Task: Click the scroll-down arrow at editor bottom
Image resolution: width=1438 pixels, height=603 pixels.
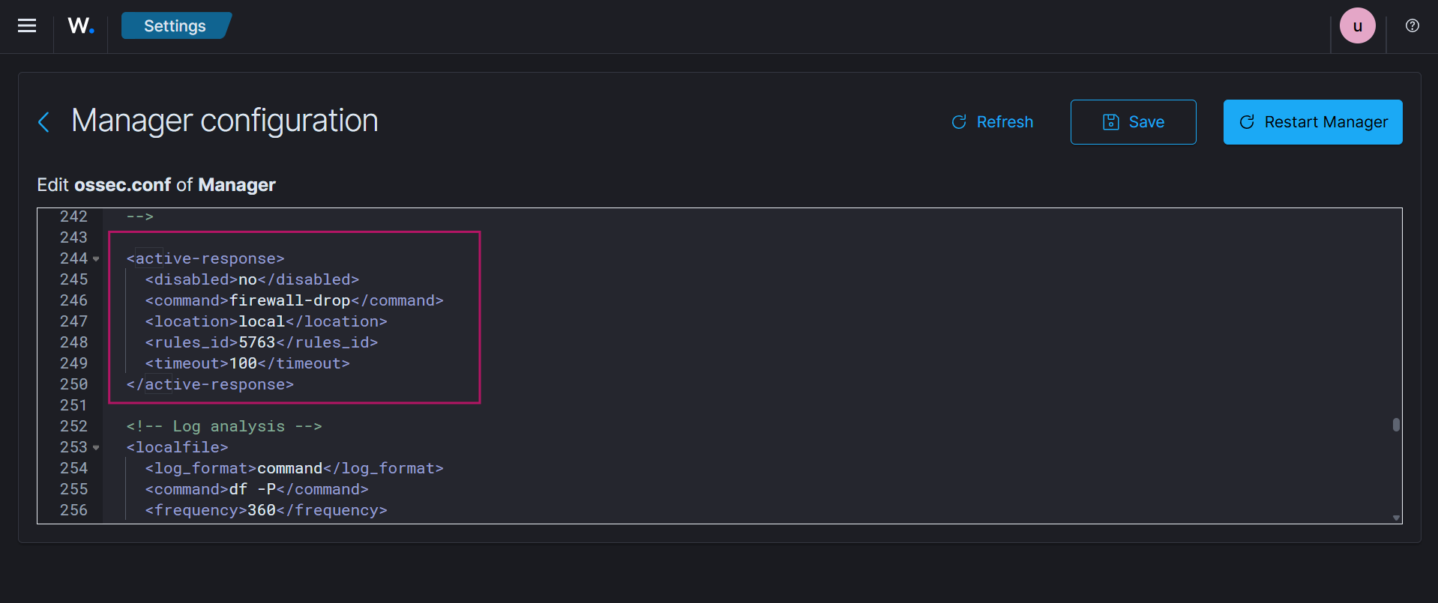Action: pyautogui.click(x=1395, y=518)
